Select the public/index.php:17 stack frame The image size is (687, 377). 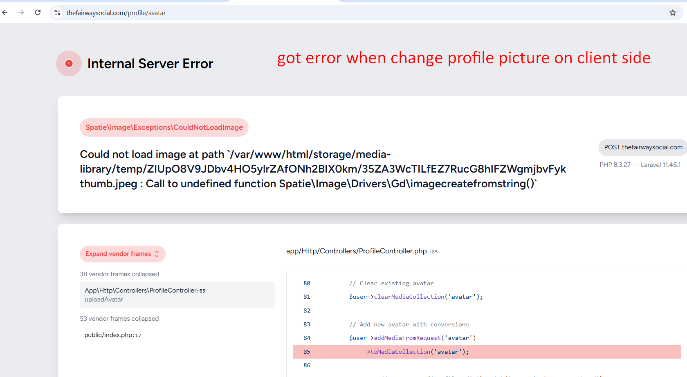coord(112,335)
